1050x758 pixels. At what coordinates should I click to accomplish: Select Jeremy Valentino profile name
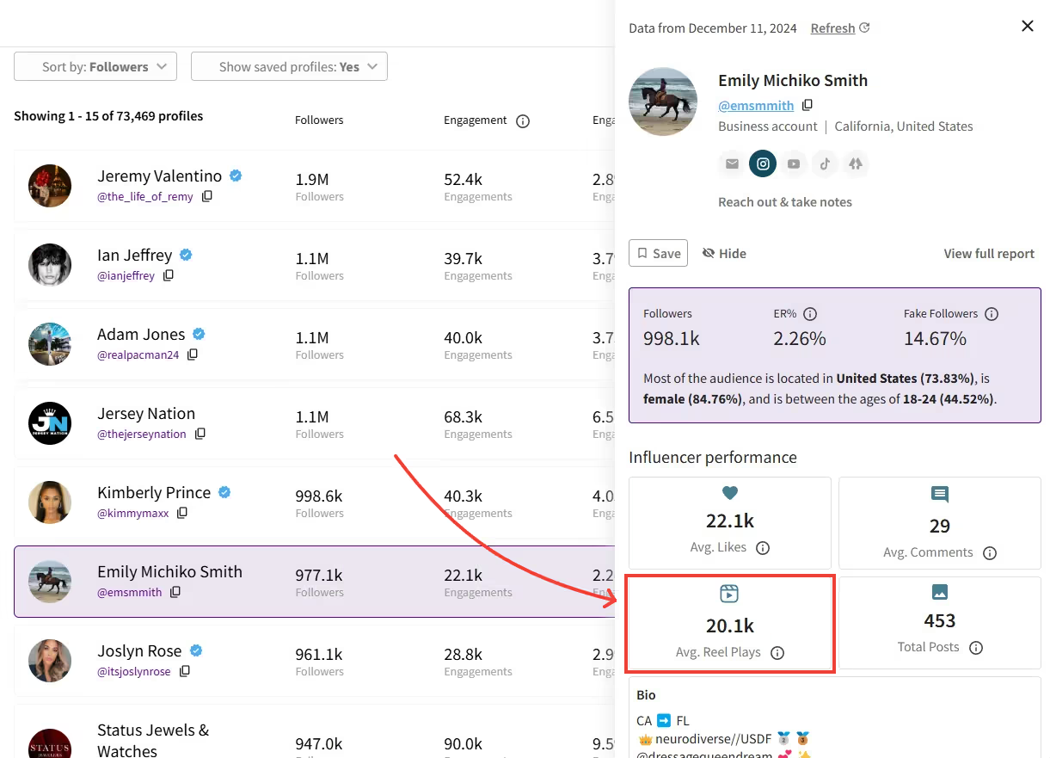159,176
